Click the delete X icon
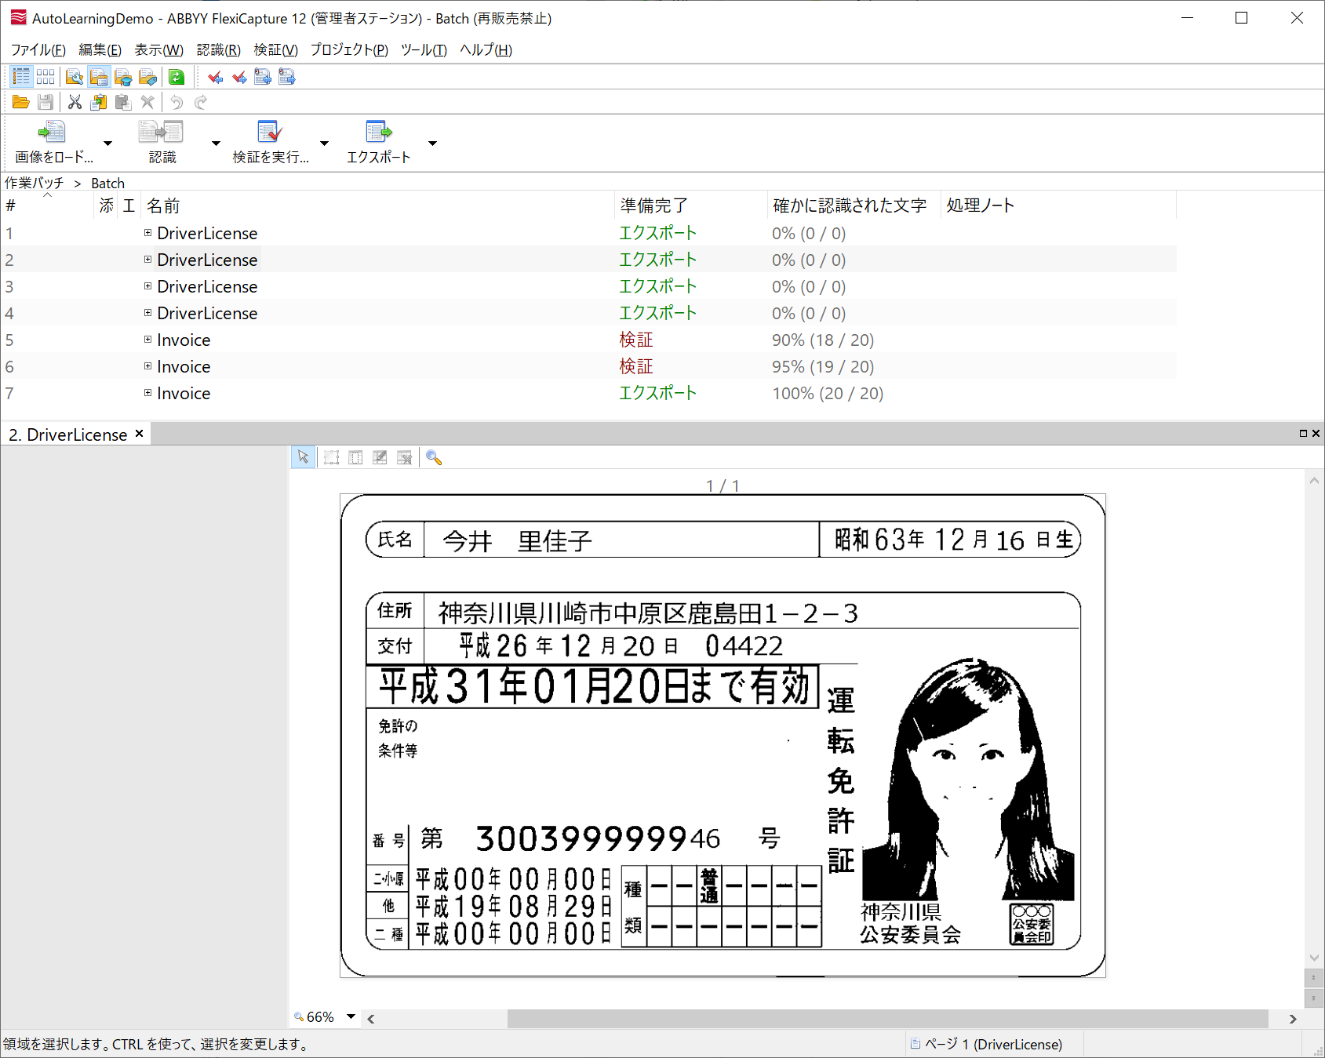The image size is (1325, 1058). click(147, 102)
